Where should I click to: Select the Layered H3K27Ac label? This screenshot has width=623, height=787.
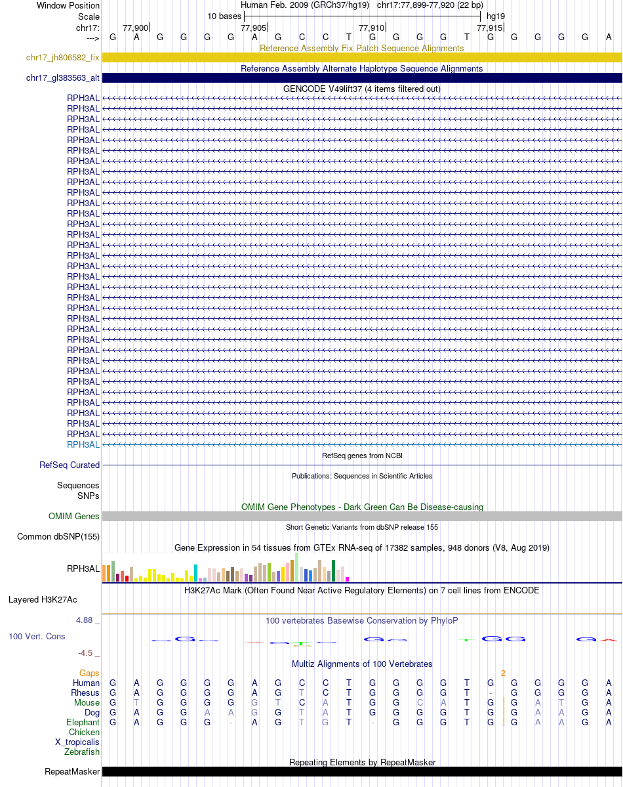43,600
